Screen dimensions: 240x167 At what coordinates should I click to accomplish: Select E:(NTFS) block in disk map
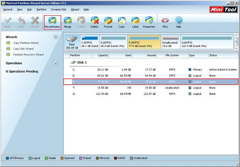coord(114,42)
